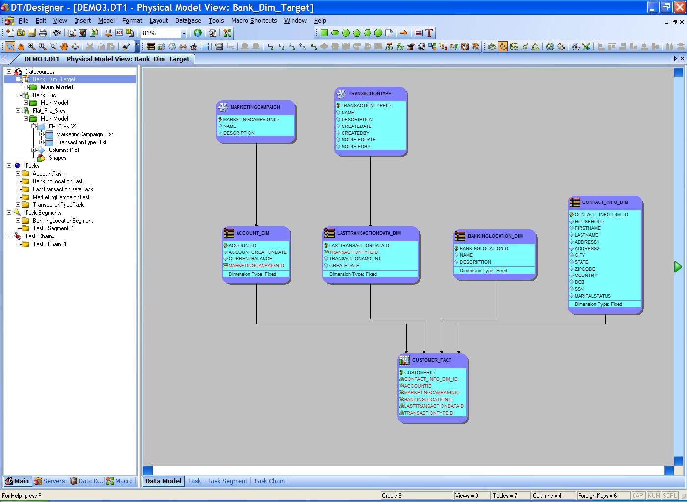Switch to the Task Segment tab
This screenshot has height=502, width=687.
[227, 481]
